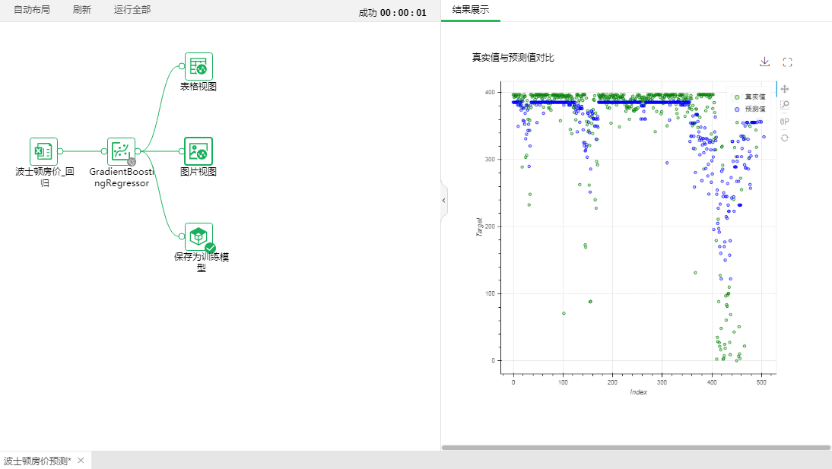Click the 波士顿房价_回归 dataset node icon
Screen dimensions: 832x469
43,151
